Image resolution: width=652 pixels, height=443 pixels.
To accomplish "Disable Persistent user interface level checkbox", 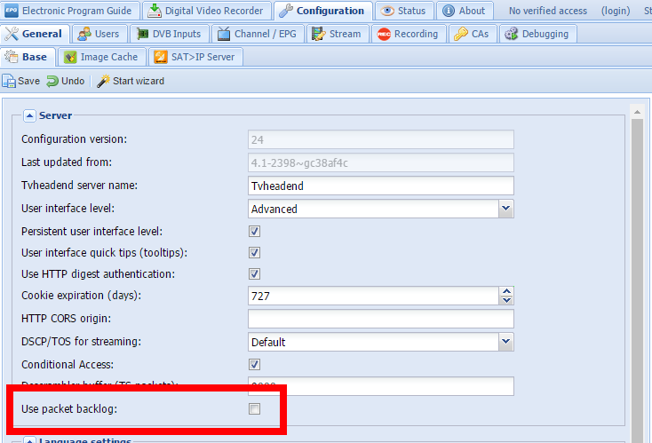I will tap(255, 231).
